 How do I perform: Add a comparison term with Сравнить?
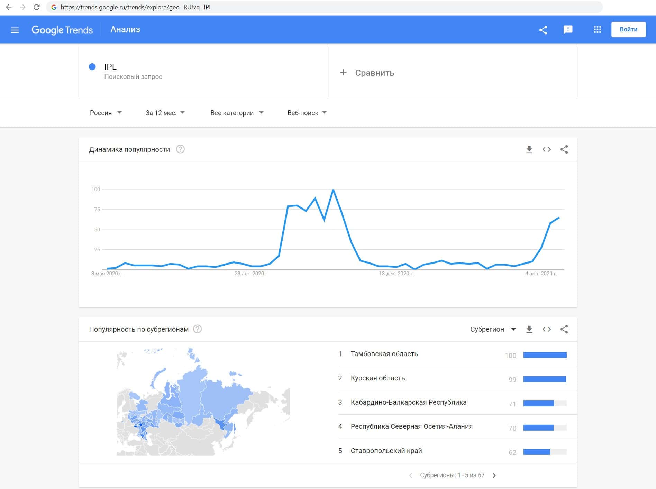coord(367,73)
